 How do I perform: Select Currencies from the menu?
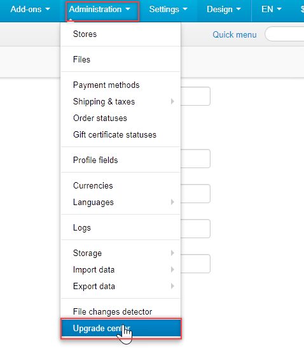[121, 185]
